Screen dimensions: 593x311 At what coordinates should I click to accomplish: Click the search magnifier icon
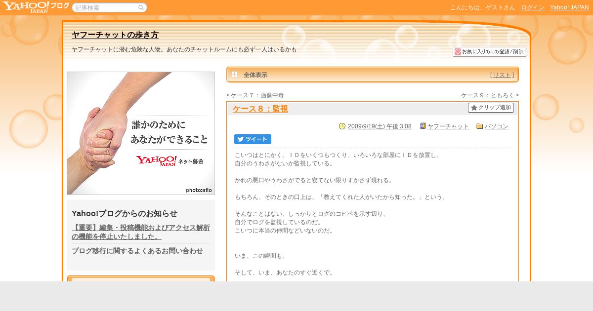141,8
